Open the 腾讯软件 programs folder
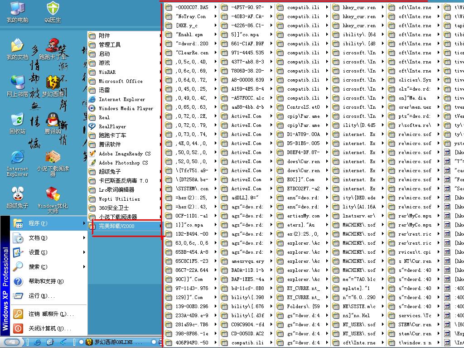 point(125,145)
